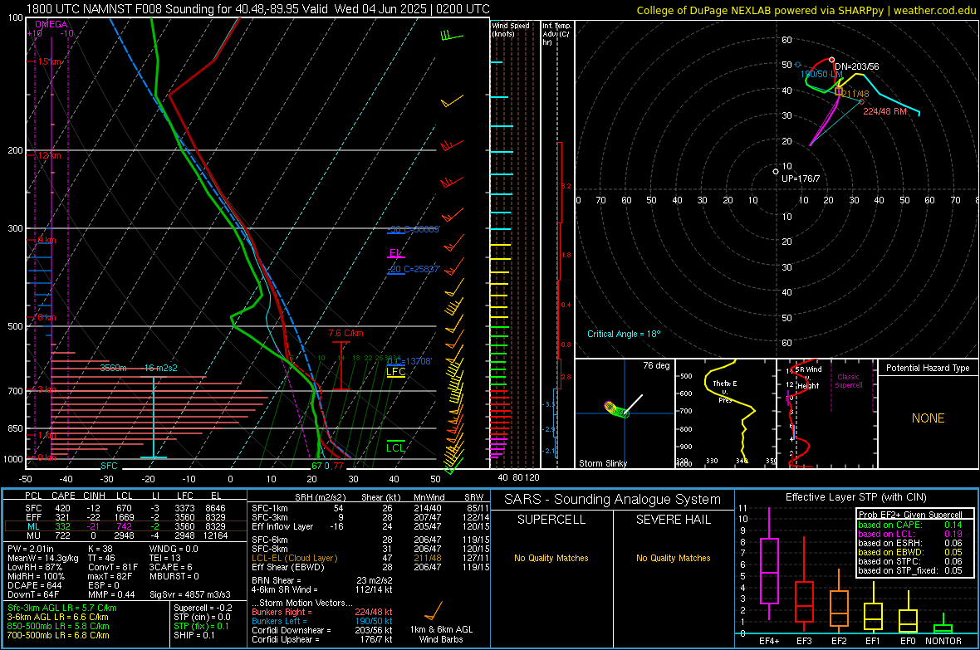Screen dimensions: 980x650
Task: Click the Theta-E v. Pres plot label
Action: point(725,391)
